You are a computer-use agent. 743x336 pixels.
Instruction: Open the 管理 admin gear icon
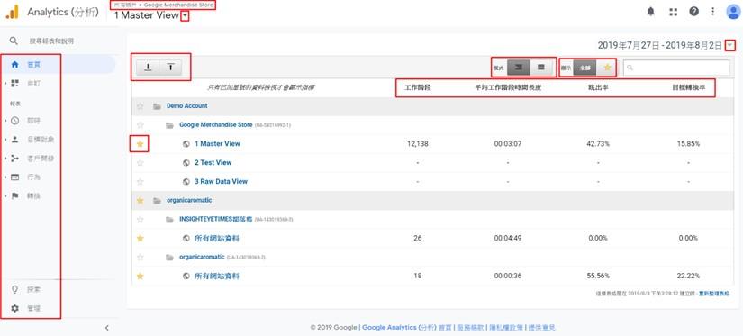14,308
